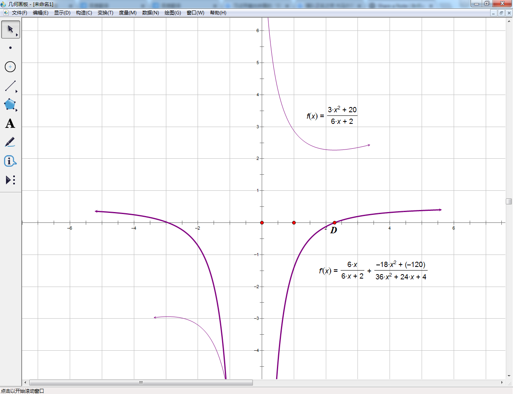This screenshot has width=513, height=394.
Task: Expand the polygon tool flyout arrow
Action: pos(17,110)
